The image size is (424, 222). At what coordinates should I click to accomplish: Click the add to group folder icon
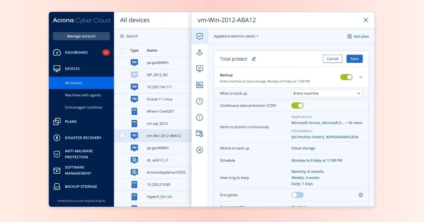(x=200, y=134)
